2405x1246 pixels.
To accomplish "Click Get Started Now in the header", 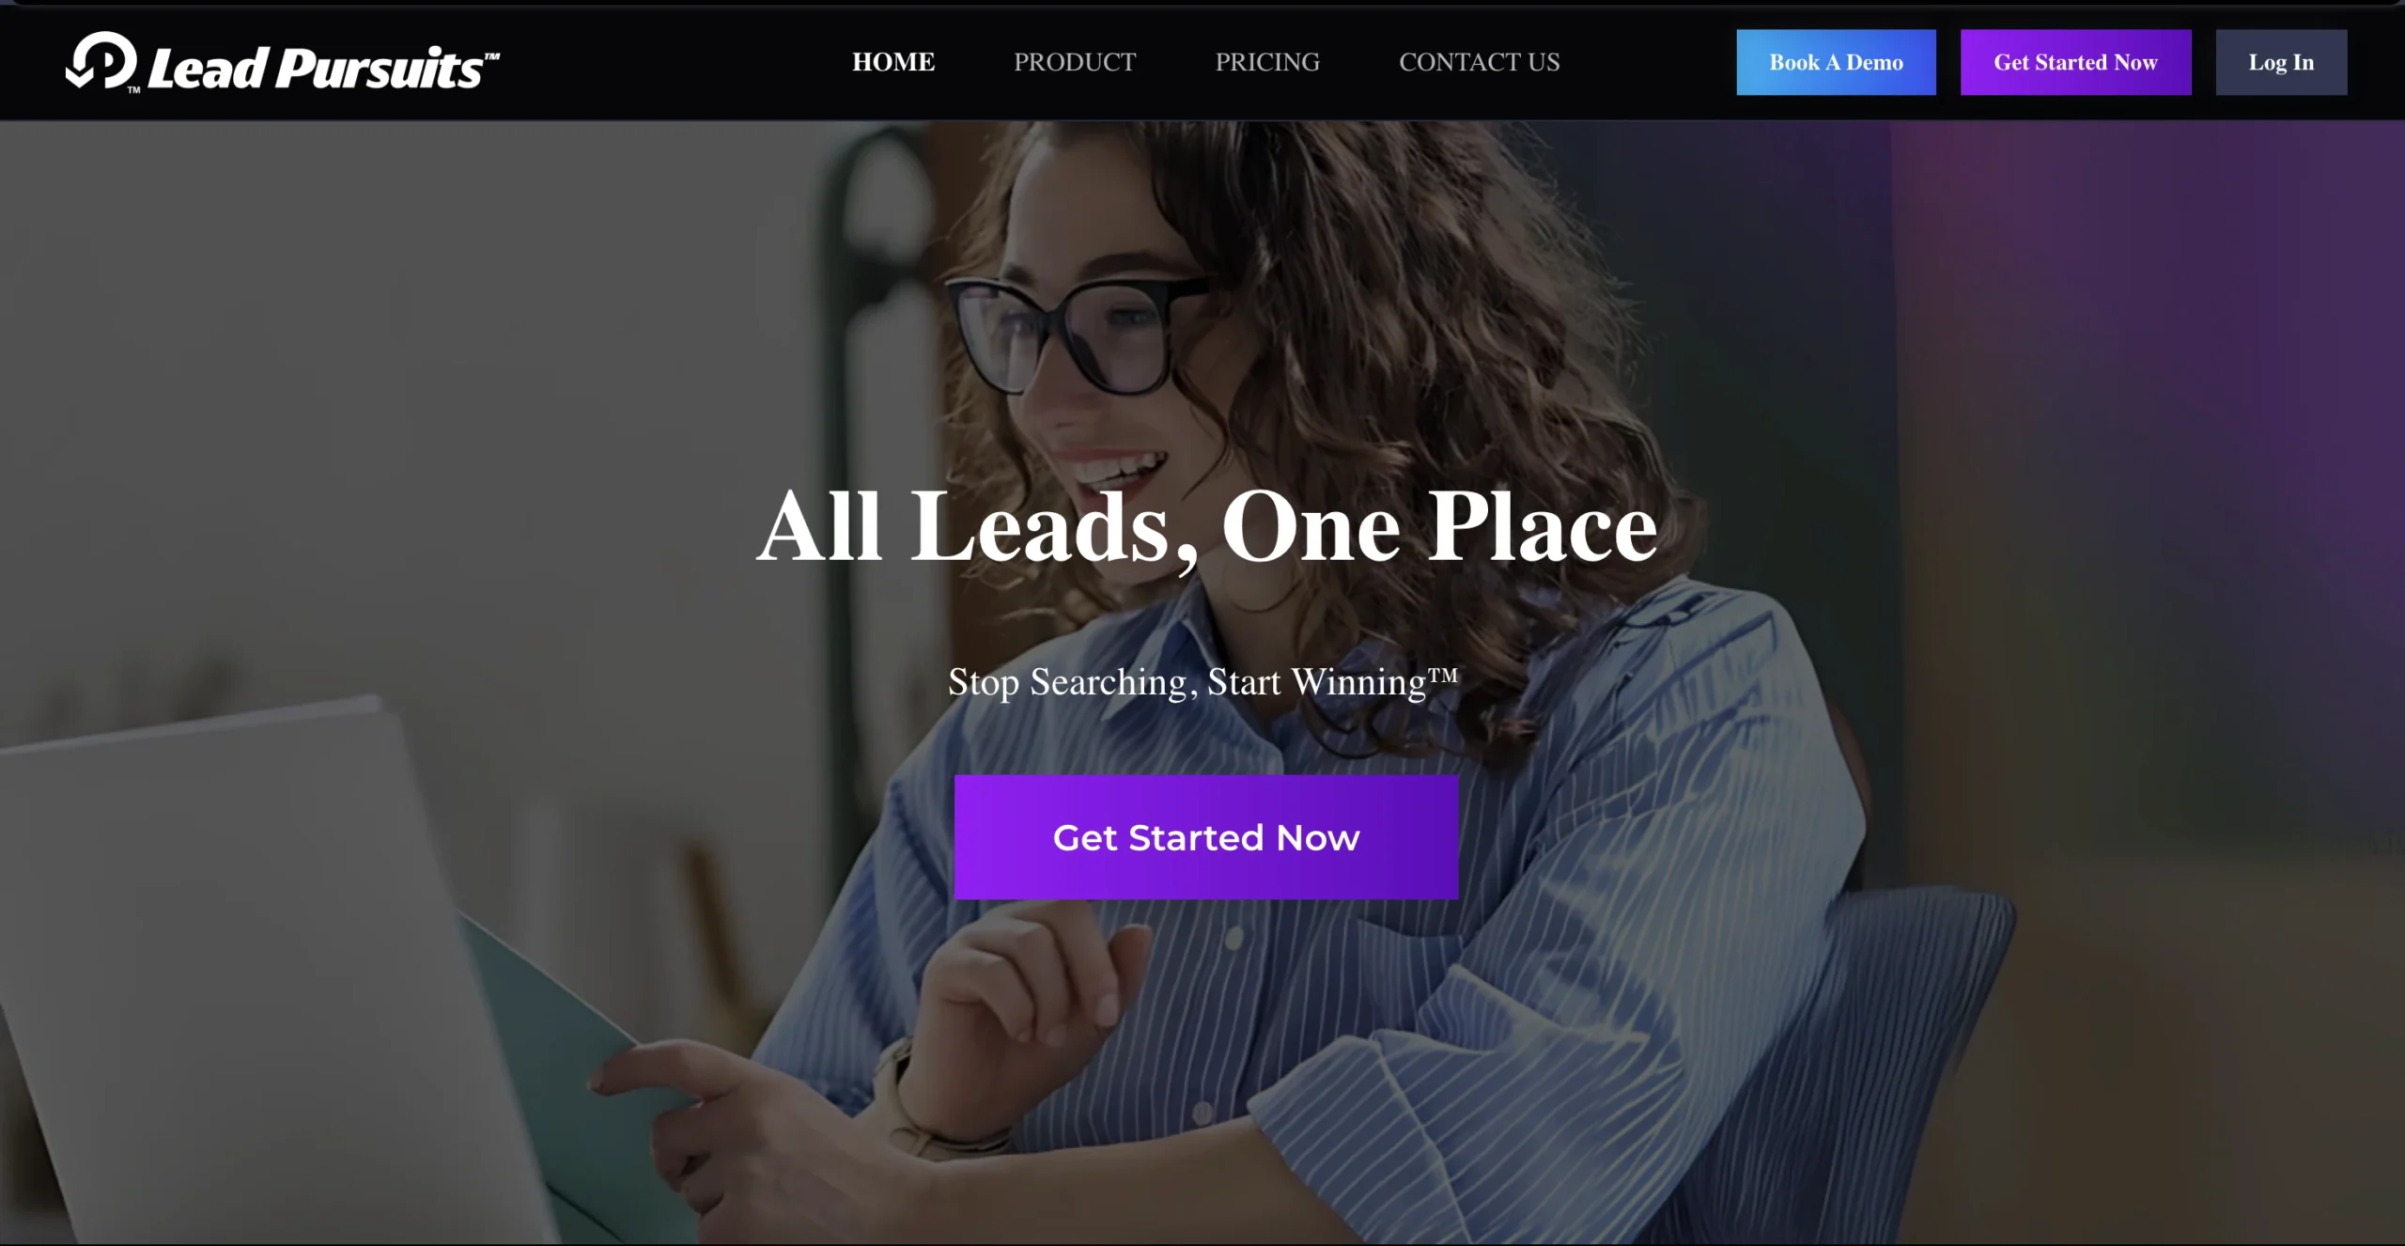I will (x=2075, y=62).
